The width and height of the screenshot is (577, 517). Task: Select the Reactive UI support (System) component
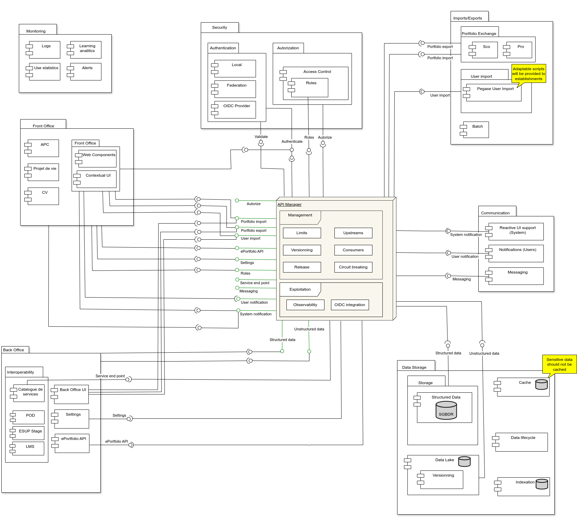tap(514, 232)
